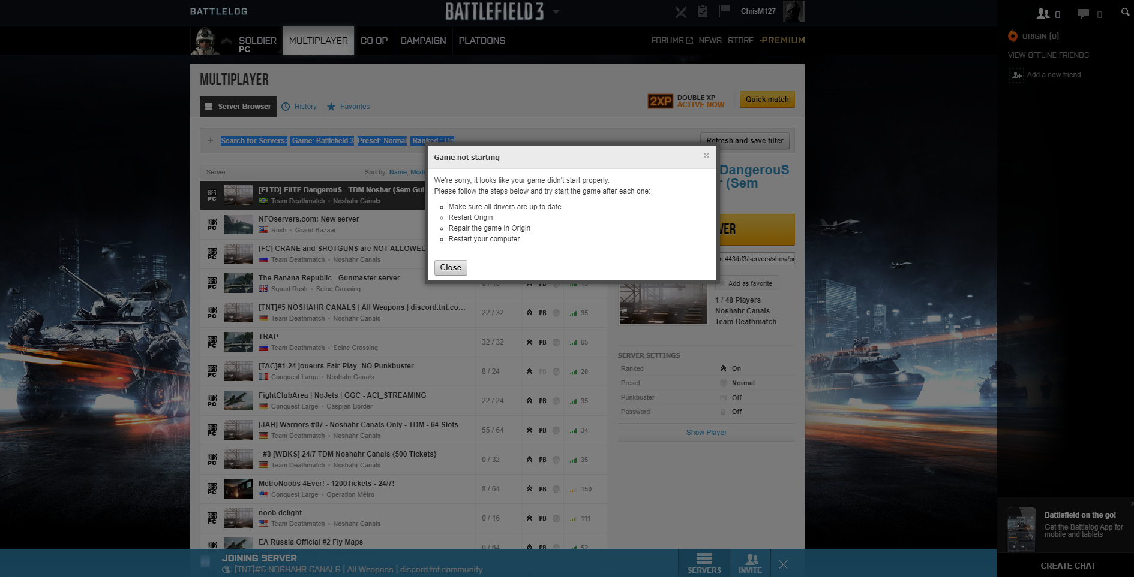Click the INVITE button in bottom bar

point(750,563)
